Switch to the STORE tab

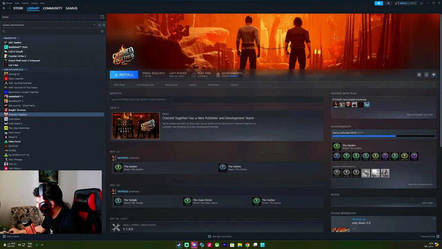[x=18, y=8]
